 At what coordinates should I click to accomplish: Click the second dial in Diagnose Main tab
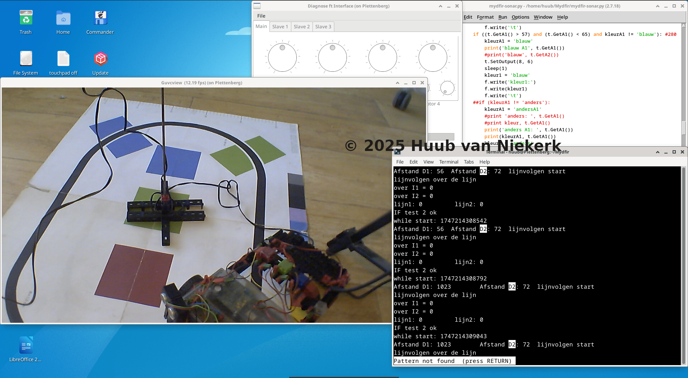(x=333, y=57)
